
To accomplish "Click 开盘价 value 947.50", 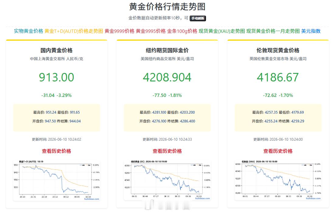I will point(51,121).
